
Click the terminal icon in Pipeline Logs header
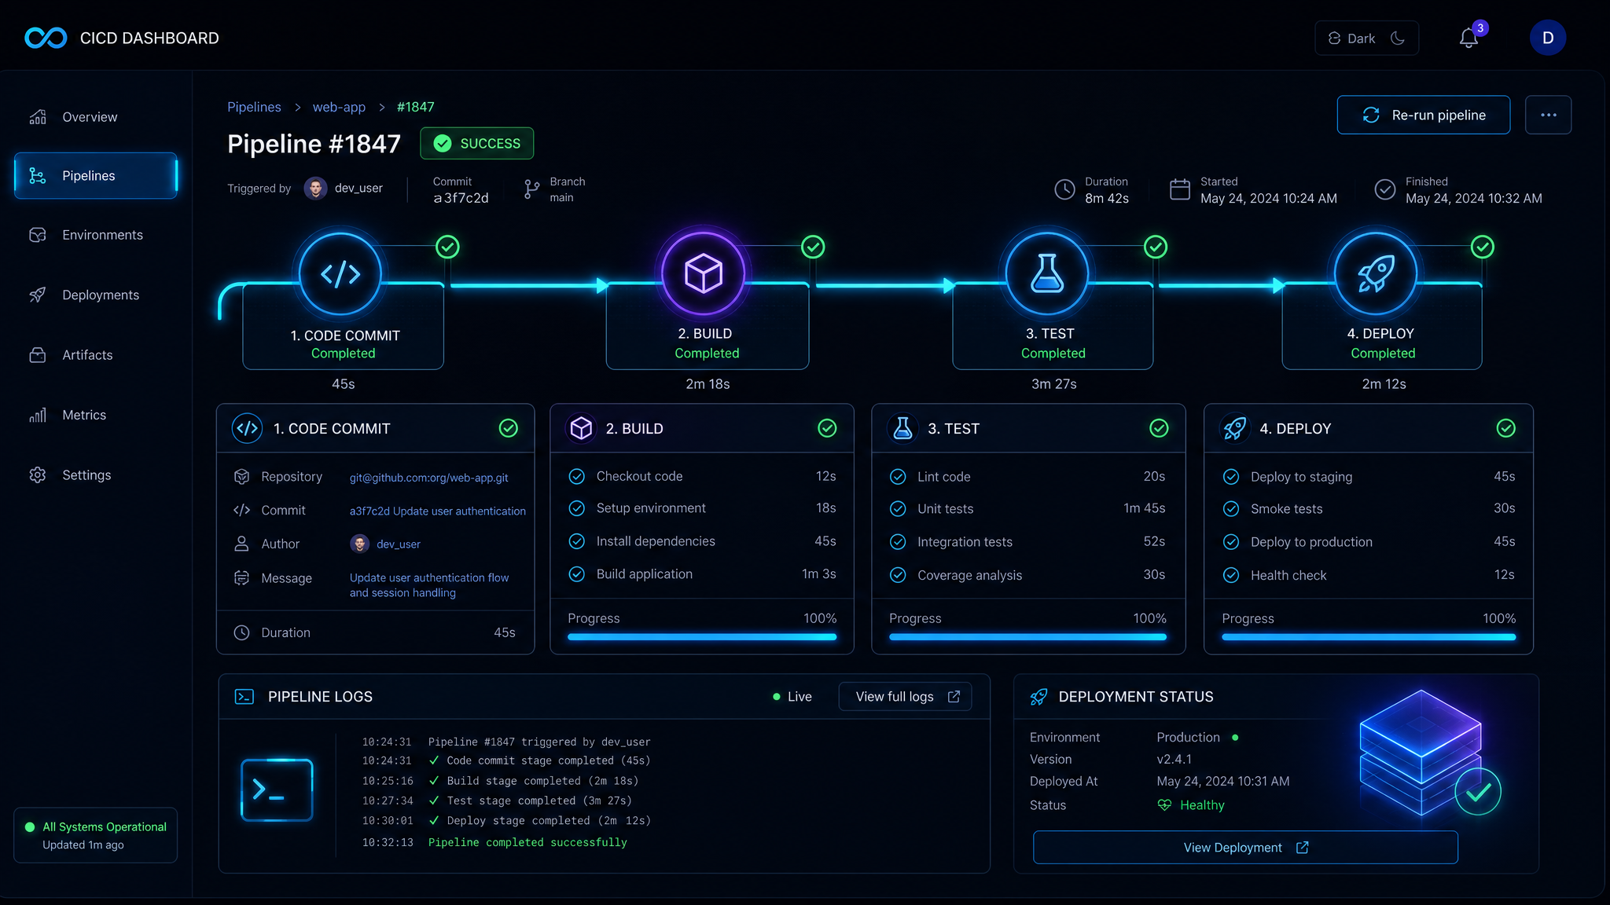point(244,697)
